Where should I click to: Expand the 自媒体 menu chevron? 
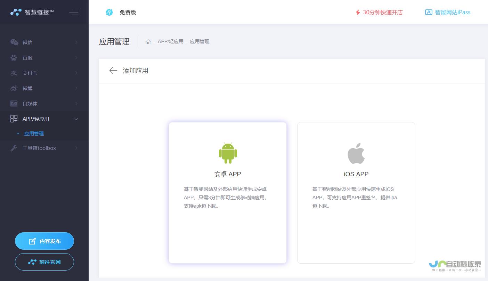click(76, 104)
